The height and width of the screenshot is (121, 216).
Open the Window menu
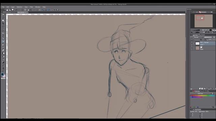pos(38,7)
